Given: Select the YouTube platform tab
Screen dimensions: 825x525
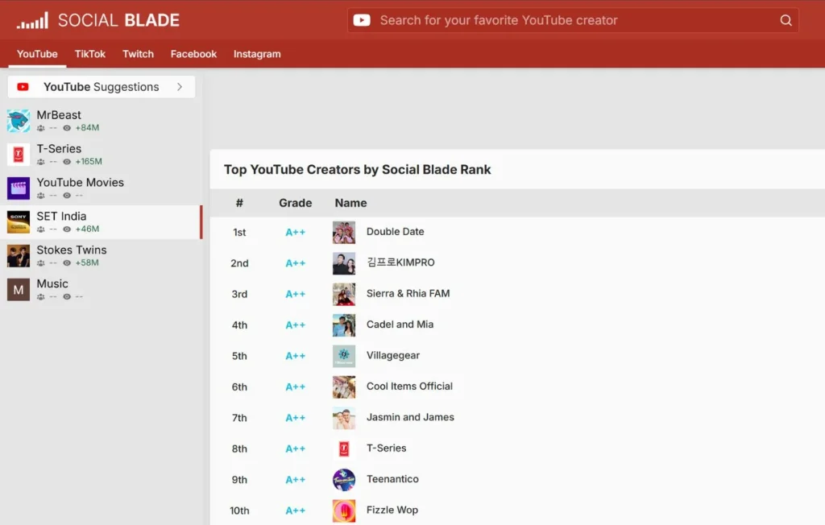Looking at the screenshot, I should (x=37, y=54).
